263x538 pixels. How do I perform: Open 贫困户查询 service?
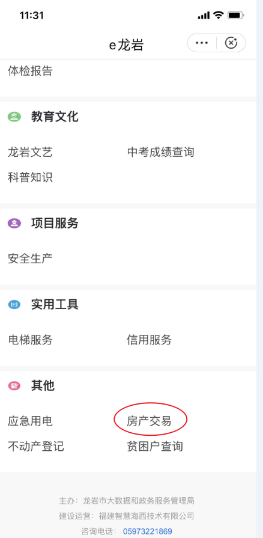pos(155,447)
